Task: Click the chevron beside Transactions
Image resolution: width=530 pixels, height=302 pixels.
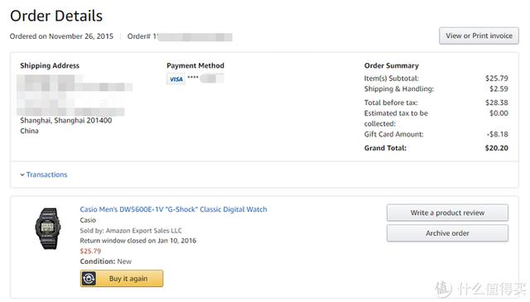Action: click(22, 175)
